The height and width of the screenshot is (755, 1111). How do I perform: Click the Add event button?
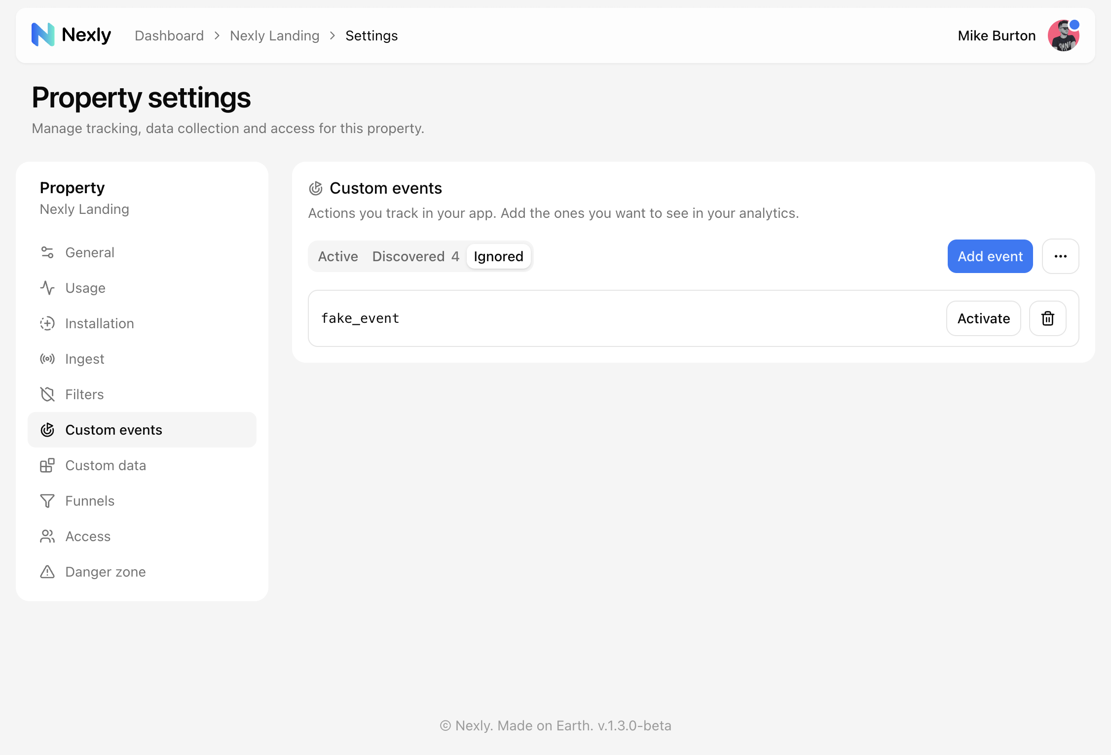990,256
